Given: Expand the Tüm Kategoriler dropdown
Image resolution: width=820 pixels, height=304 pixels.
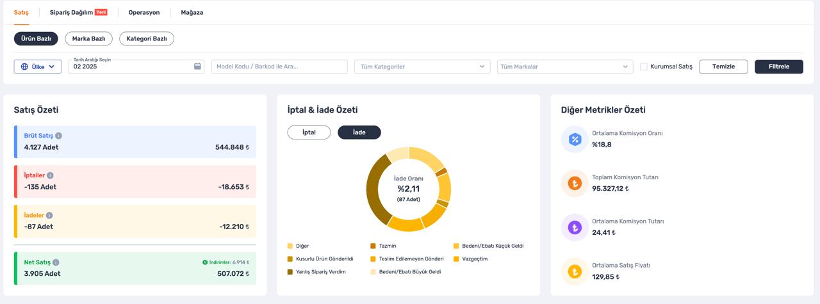Looking at the screenshot, I should click(422, 67).
